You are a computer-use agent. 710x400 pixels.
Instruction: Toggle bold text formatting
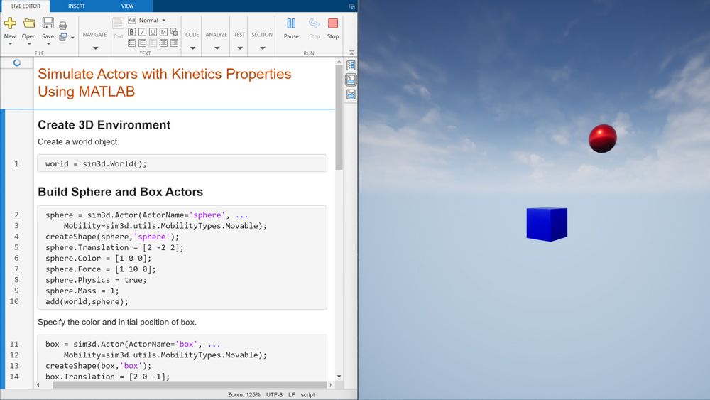(132, 32)
